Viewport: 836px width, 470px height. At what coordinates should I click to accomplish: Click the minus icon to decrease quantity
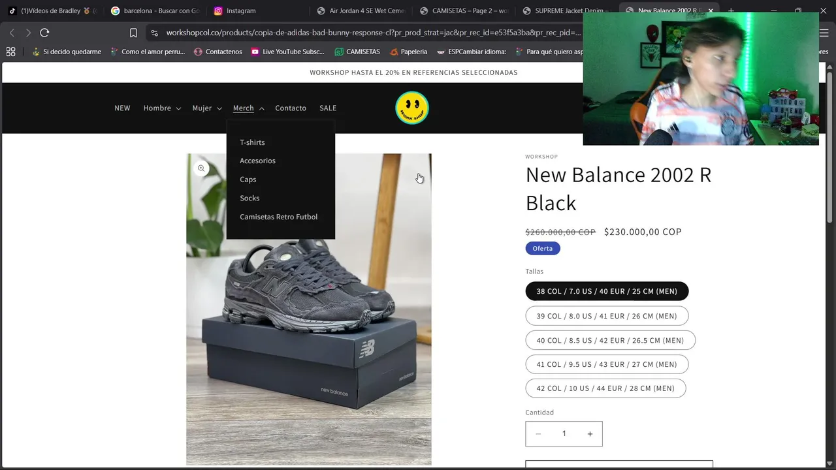click(x=538, y=434)
